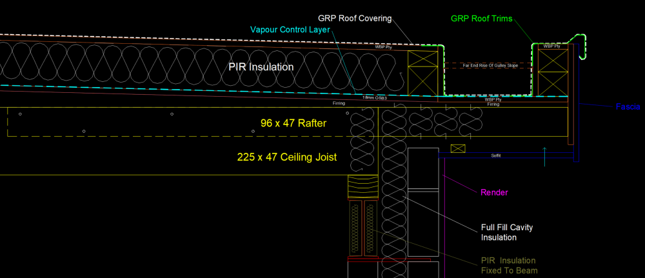Click PIR Insulation Fixed To Beam text
645x278 pixels.
click(509, 266)
